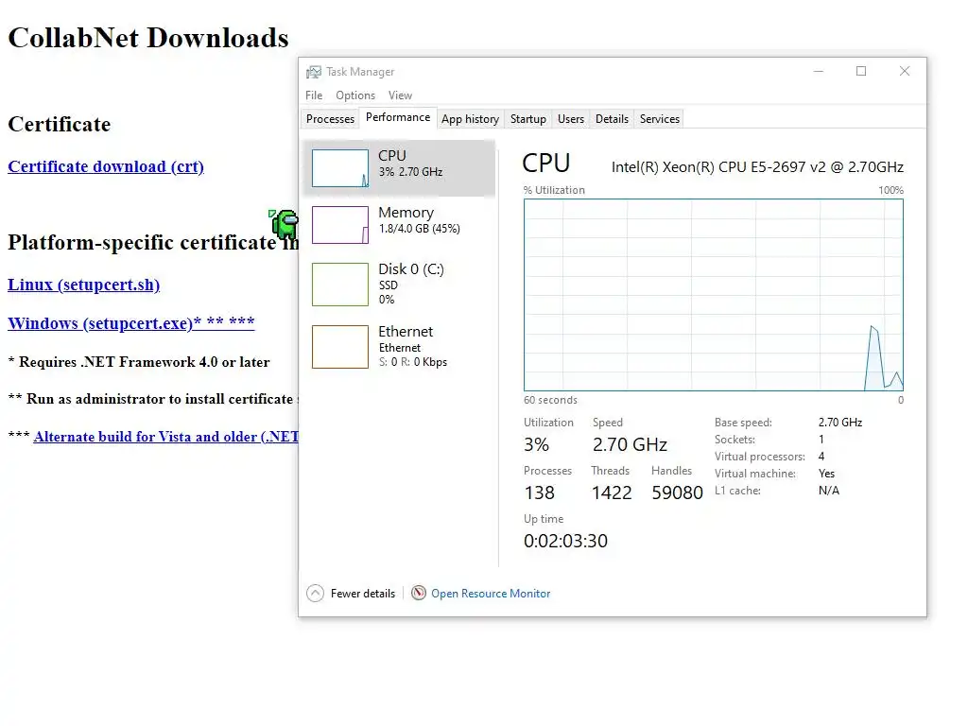The image size is (968, 726).
Task: Click the % Utilization graph label
Action: (554, 190)
